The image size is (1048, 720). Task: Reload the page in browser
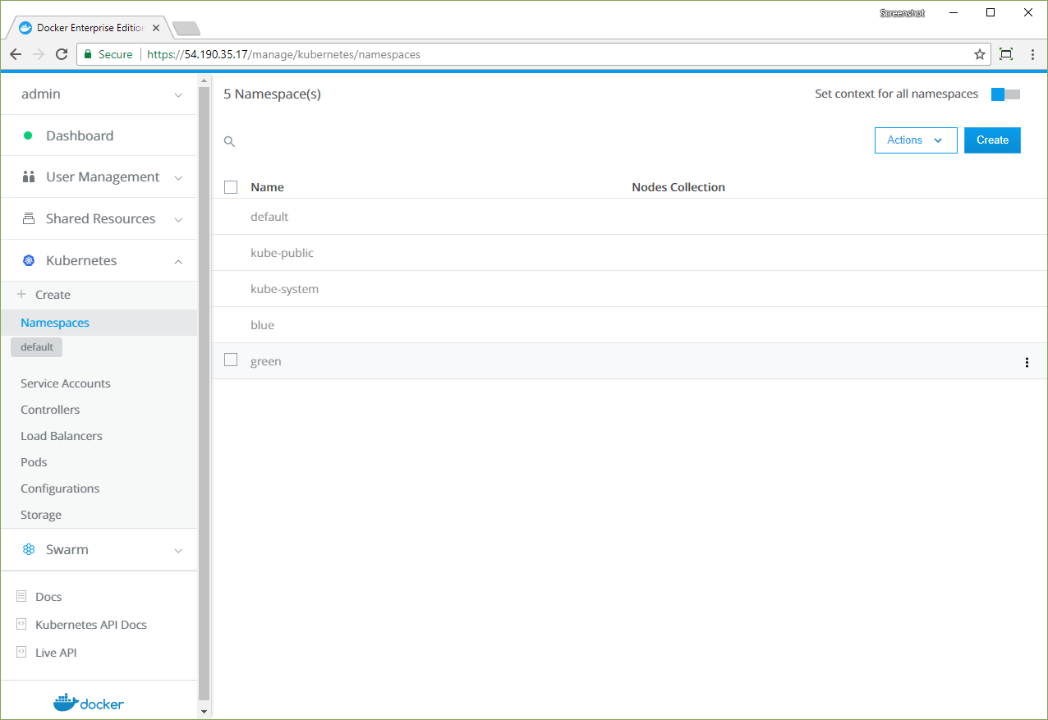[62, 54]
